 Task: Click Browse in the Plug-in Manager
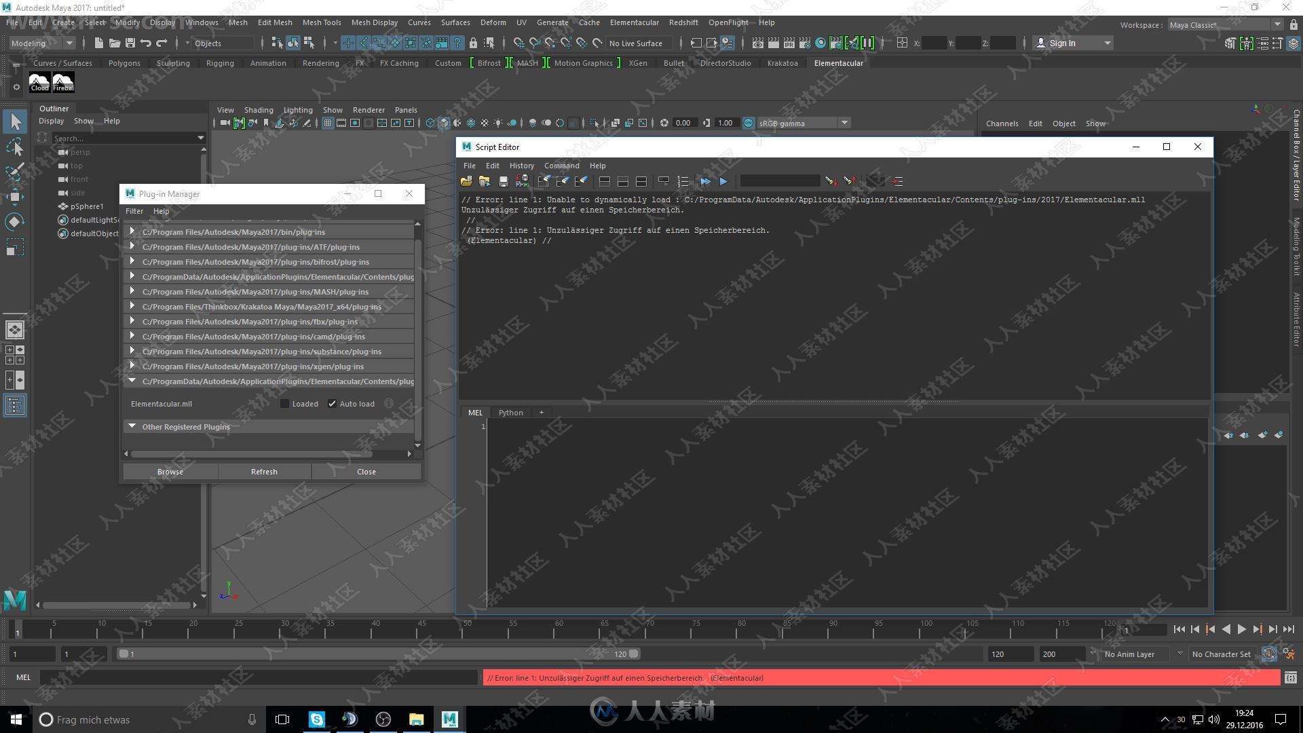tap(170, 472)
